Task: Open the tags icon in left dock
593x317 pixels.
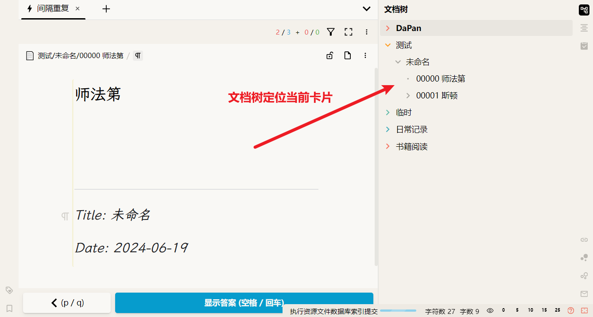Action: [9, 290]
